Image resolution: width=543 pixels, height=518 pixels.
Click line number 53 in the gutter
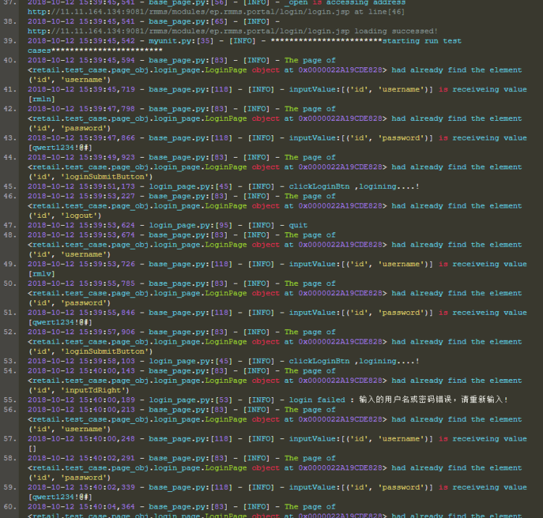click(9, 361)
